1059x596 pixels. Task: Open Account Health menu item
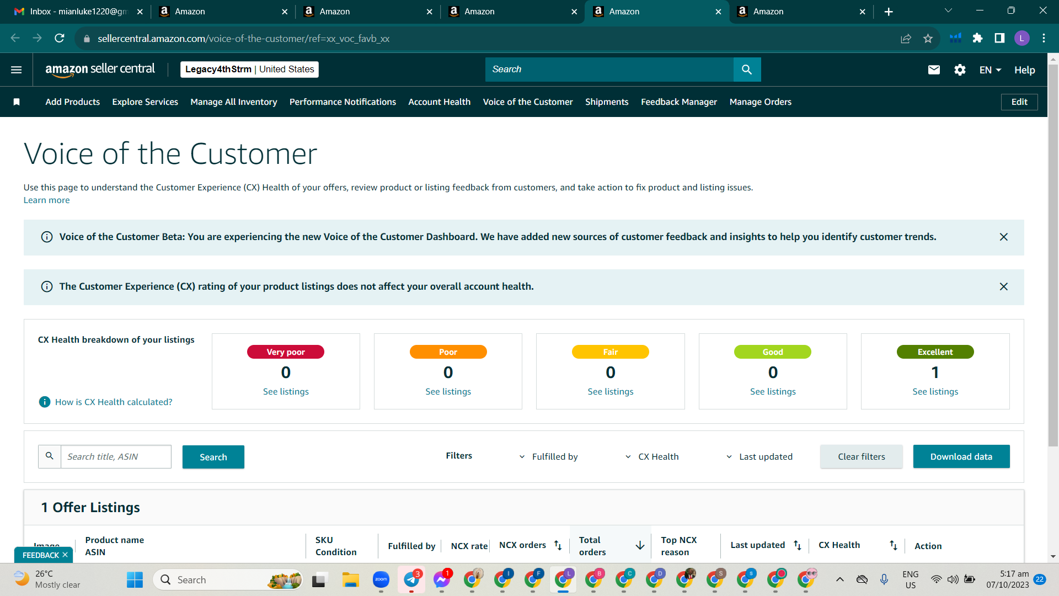[x=439, y=102]
